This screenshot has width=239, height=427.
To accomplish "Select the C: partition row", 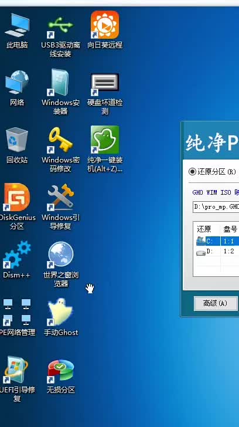I will click(x=217, y=241).
